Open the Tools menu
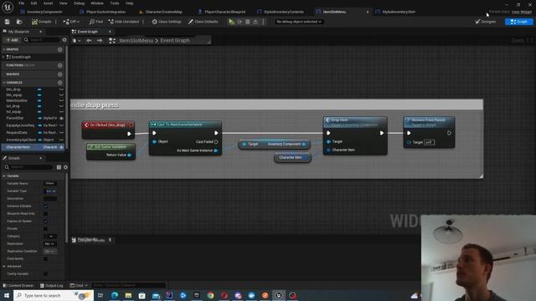536x301 pixels. tap(115, 3)
